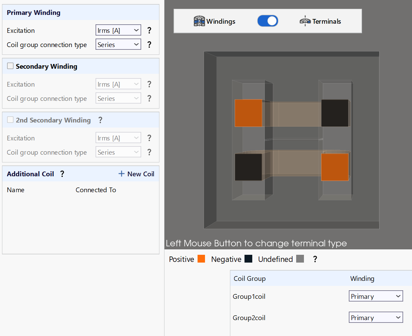The image size is (412, 336).
Task: Open Group1coil Winding dropdown
Action: (376, 296)
